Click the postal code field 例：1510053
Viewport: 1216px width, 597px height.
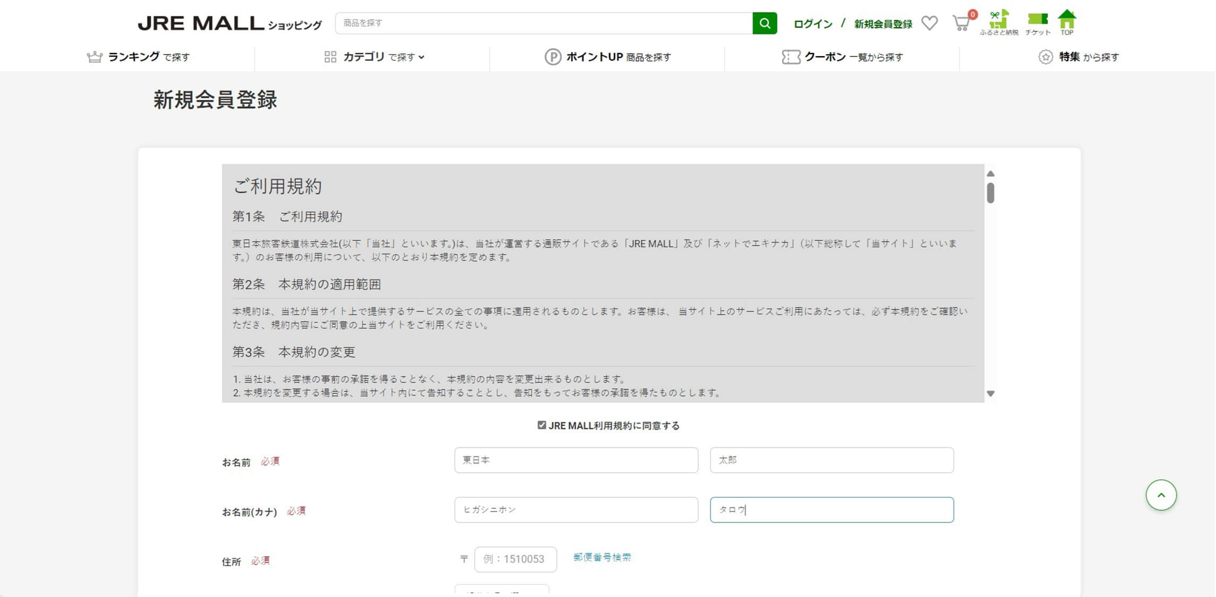[516, 559]
